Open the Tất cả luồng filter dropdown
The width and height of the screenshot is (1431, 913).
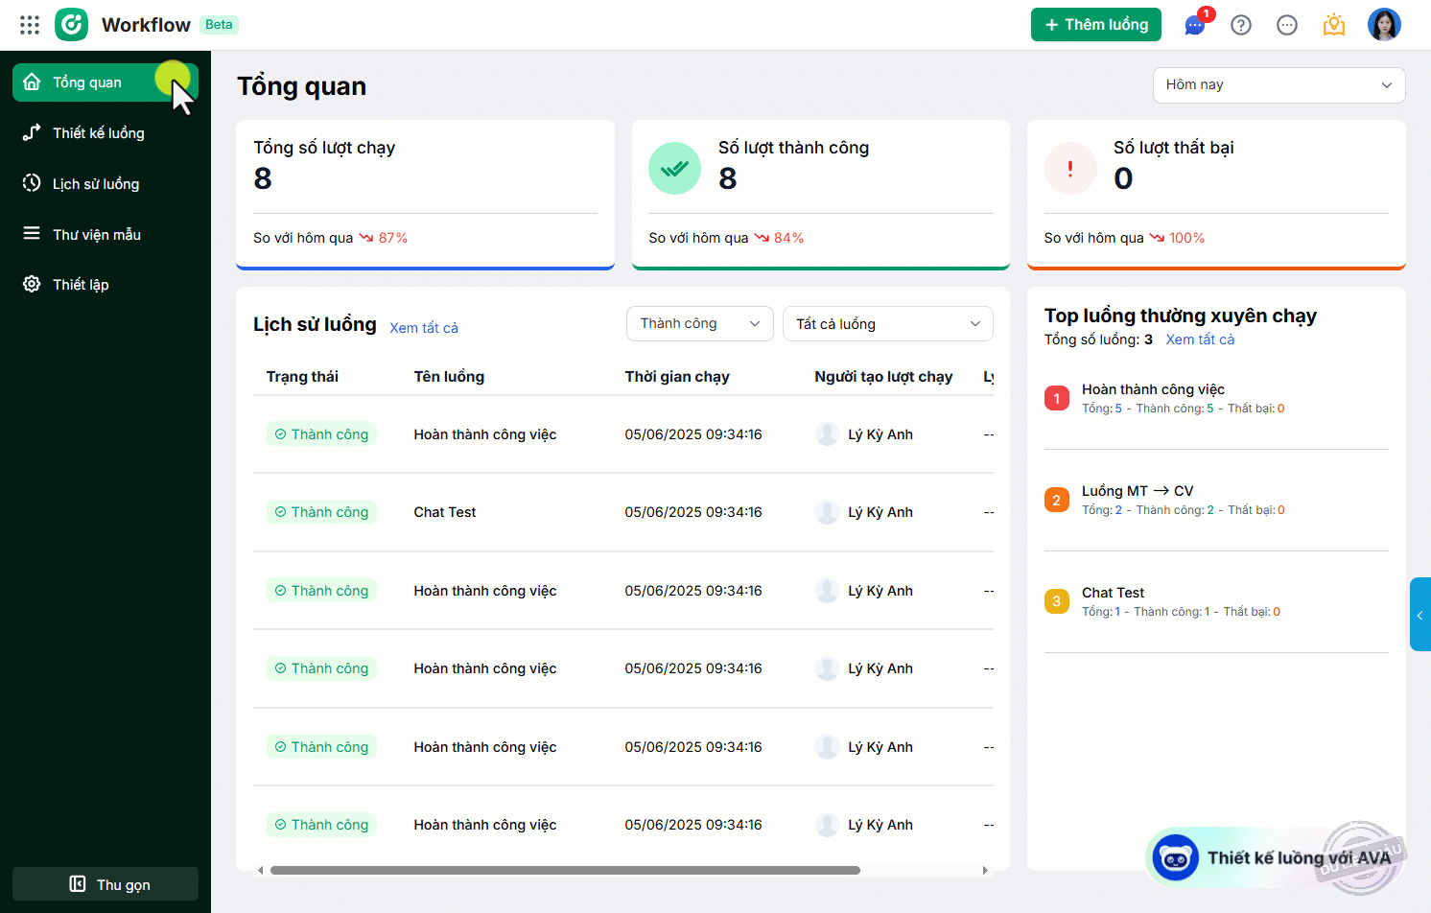pos(887,324)
